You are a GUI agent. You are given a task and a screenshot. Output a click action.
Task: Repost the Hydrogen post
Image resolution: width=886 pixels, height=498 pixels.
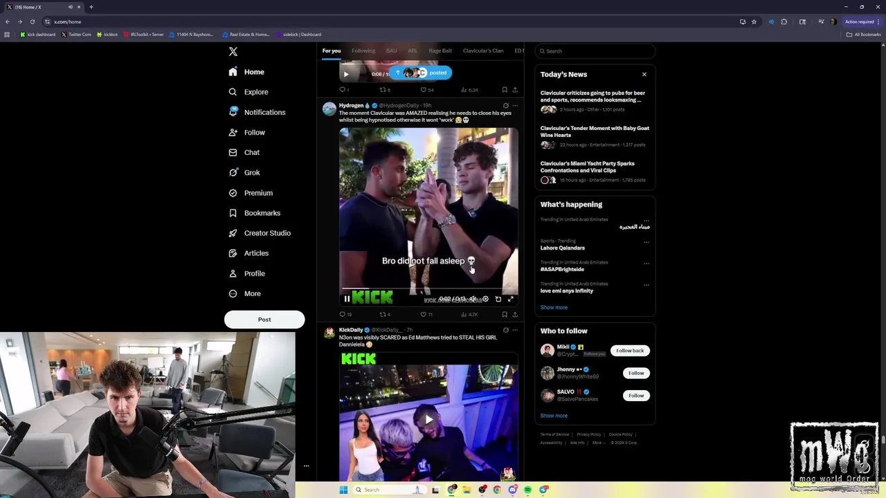(385, 314)
